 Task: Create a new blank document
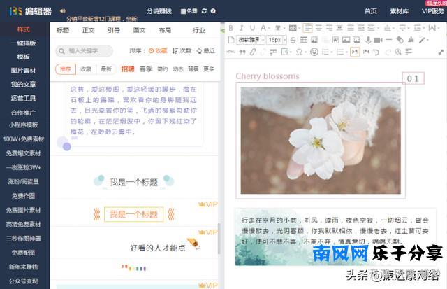point(231,40)
